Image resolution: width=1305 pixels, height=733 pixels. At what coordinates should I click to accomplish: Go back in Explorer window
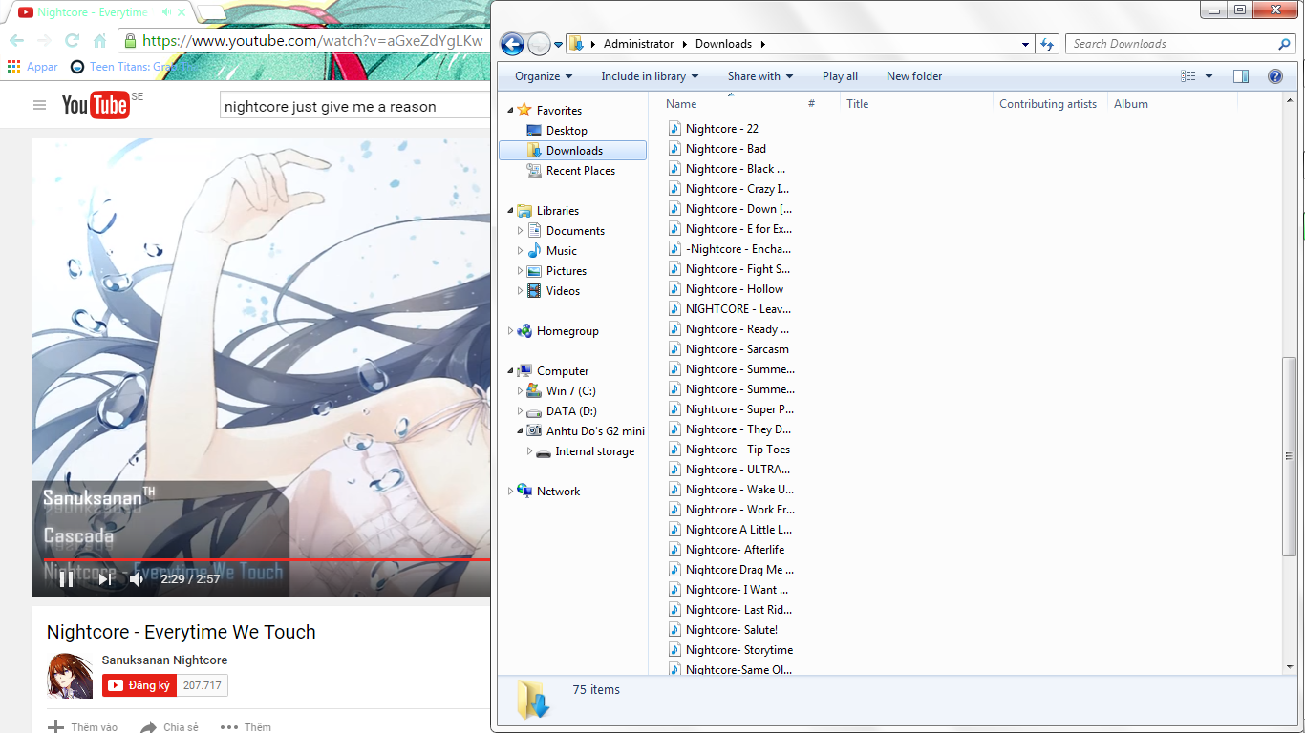click(x=512, y=44)
